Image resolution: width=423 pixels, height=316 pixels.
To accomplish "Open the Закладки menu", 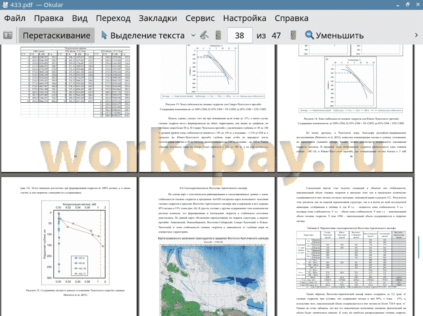I will coord(158,18).
